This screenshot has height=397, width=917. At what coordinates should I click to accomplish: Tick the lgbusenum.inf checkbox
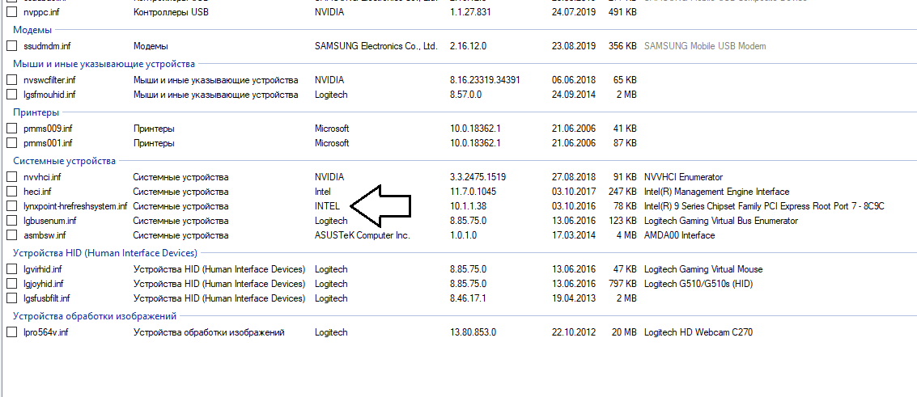point(11,221)
